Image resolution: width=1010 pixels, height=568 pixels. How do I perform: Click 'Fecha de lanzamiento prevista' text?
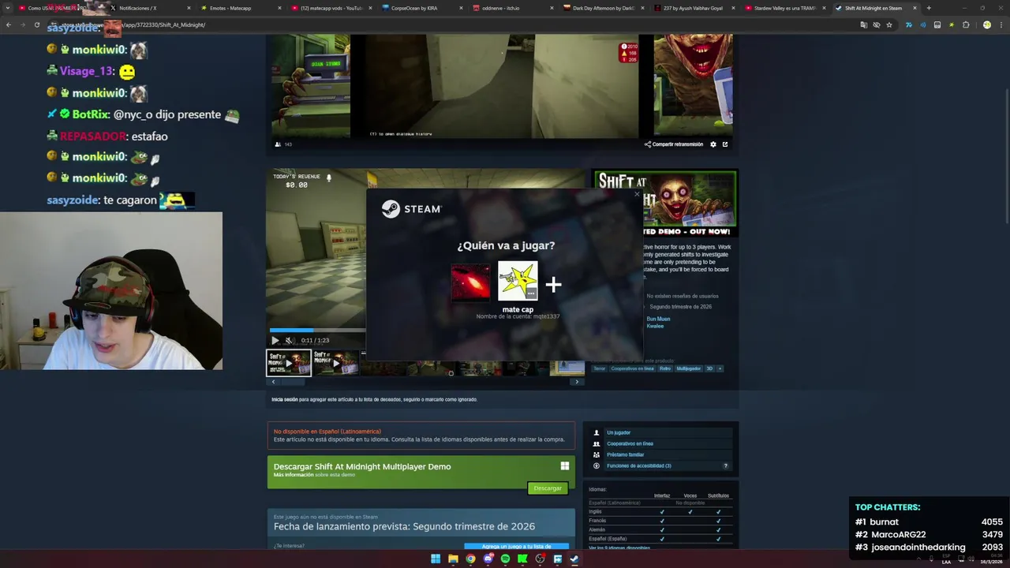click(x=404, y=526)
